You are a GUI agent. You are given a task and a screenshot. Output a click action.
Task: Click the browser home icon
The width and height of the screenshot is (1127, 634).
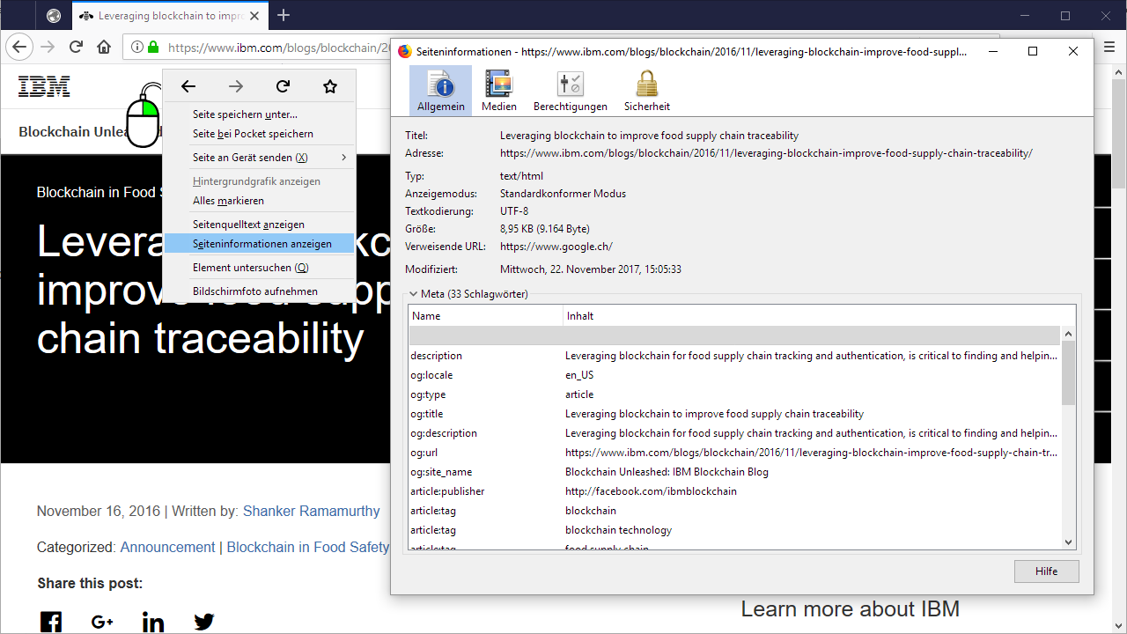[104, 48]
